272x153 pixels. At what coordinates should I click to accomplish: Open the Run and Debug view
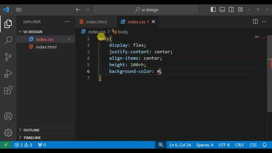point(8,74)
